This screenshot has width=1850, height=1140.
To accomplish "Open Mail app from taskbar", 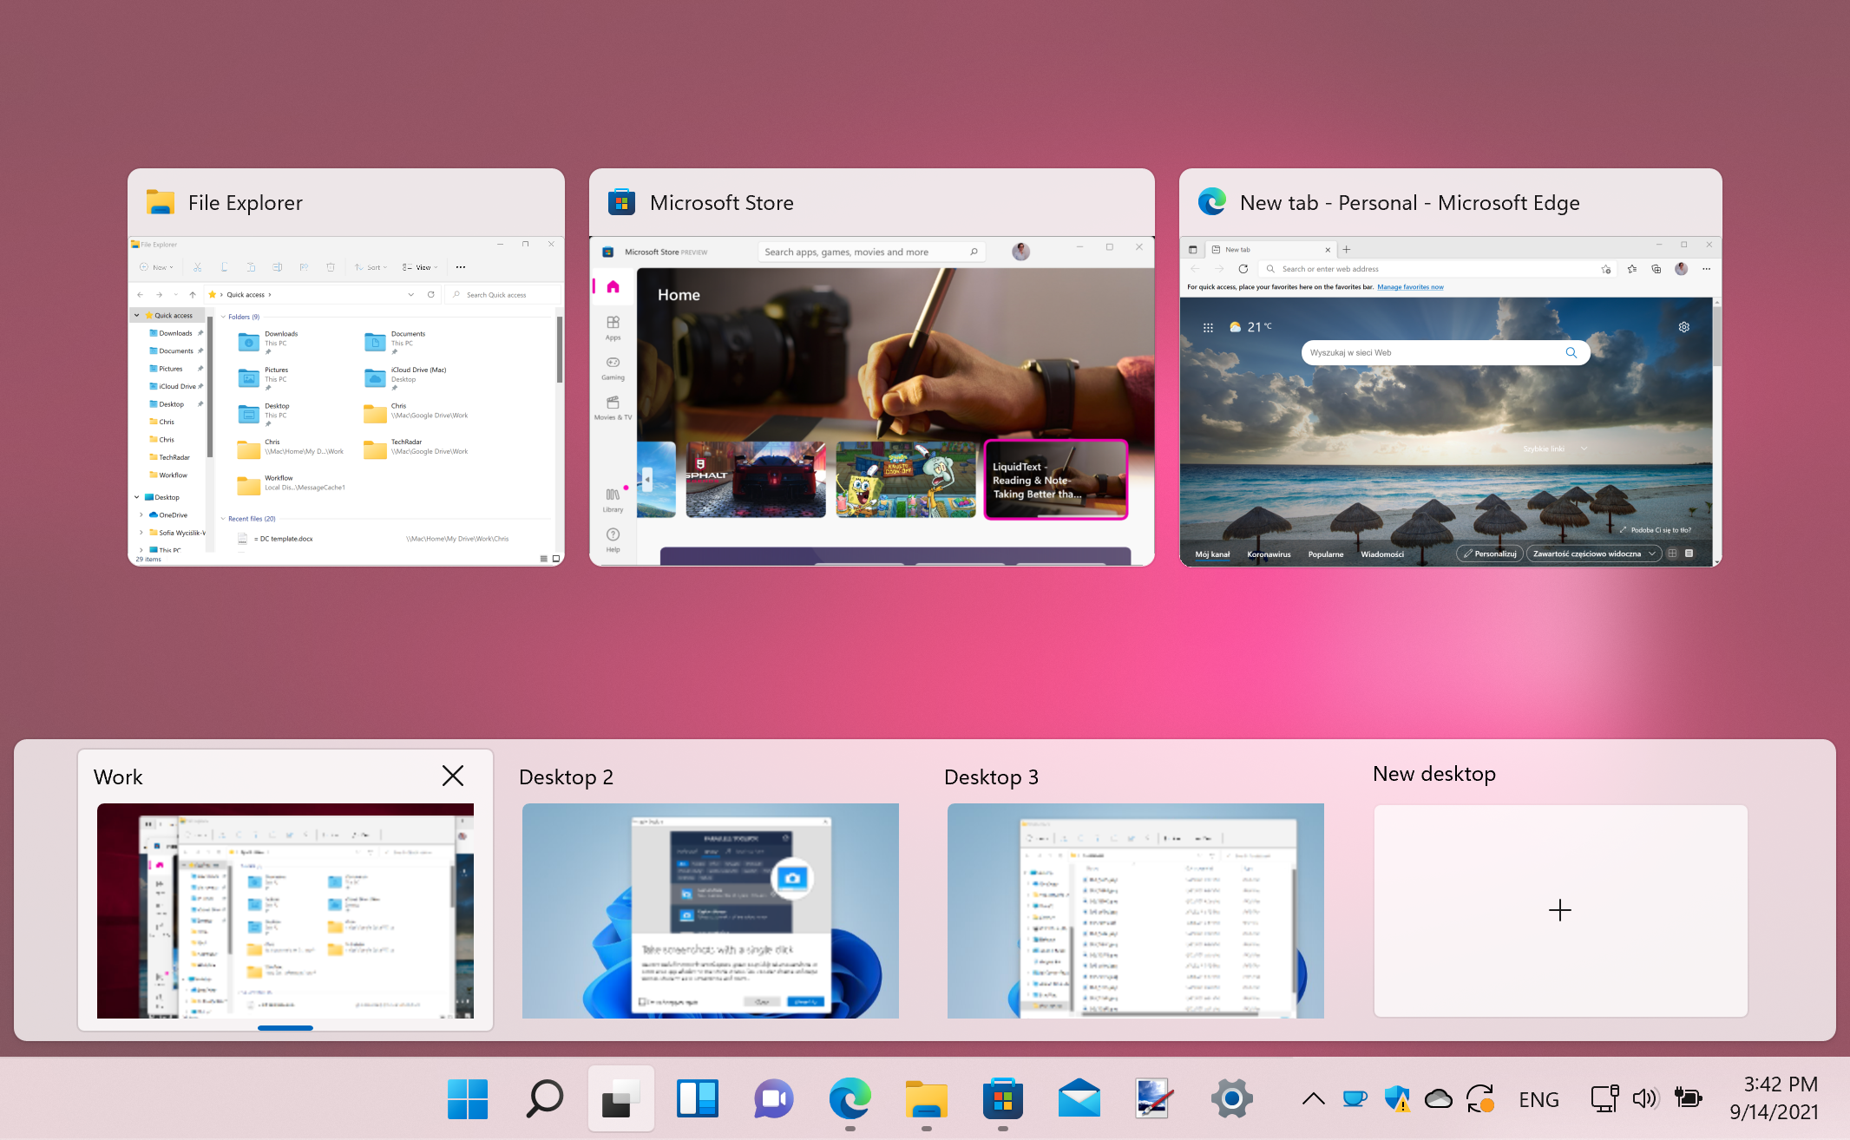I will coord(1079,1098).
